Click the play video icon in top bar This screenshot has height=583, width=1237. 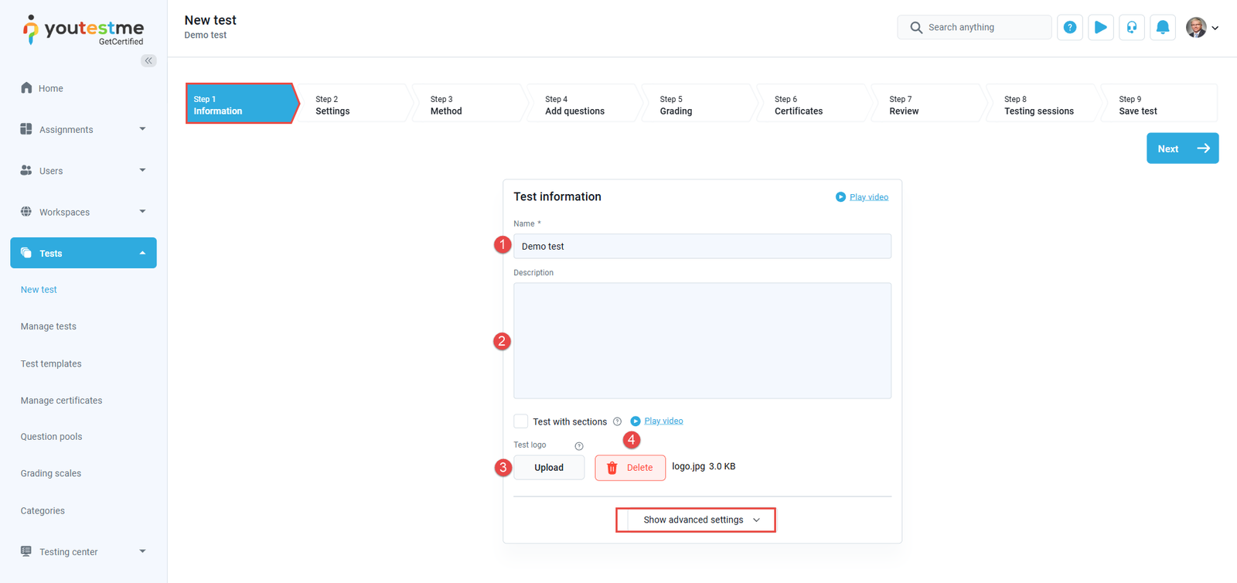pyautogui.click(x=1100, y=27)
